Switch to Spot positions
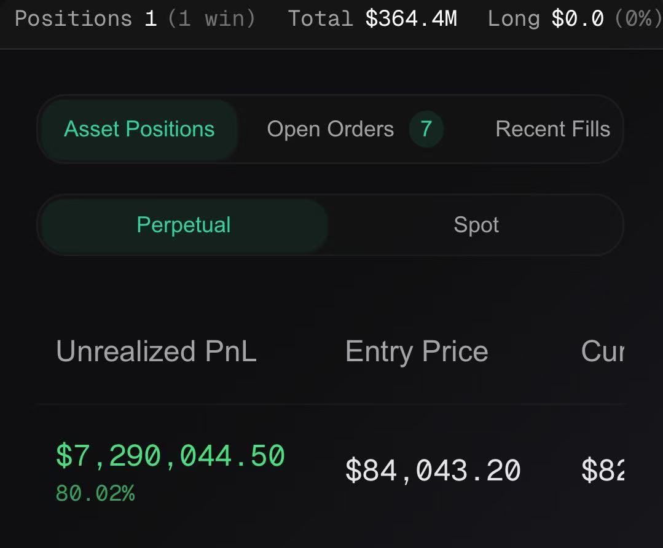 click(476, 225)
